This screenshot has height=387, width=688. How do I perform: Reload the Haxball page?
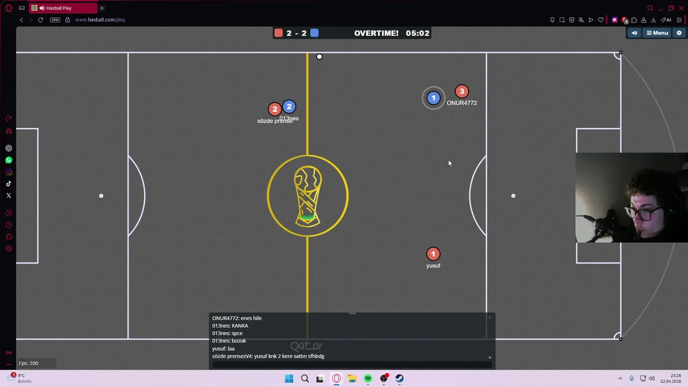click(x=40, y=20)
